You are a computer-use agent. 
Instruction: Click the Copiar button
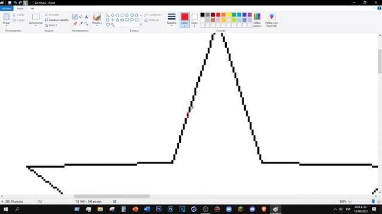click(x=19, y=20)
